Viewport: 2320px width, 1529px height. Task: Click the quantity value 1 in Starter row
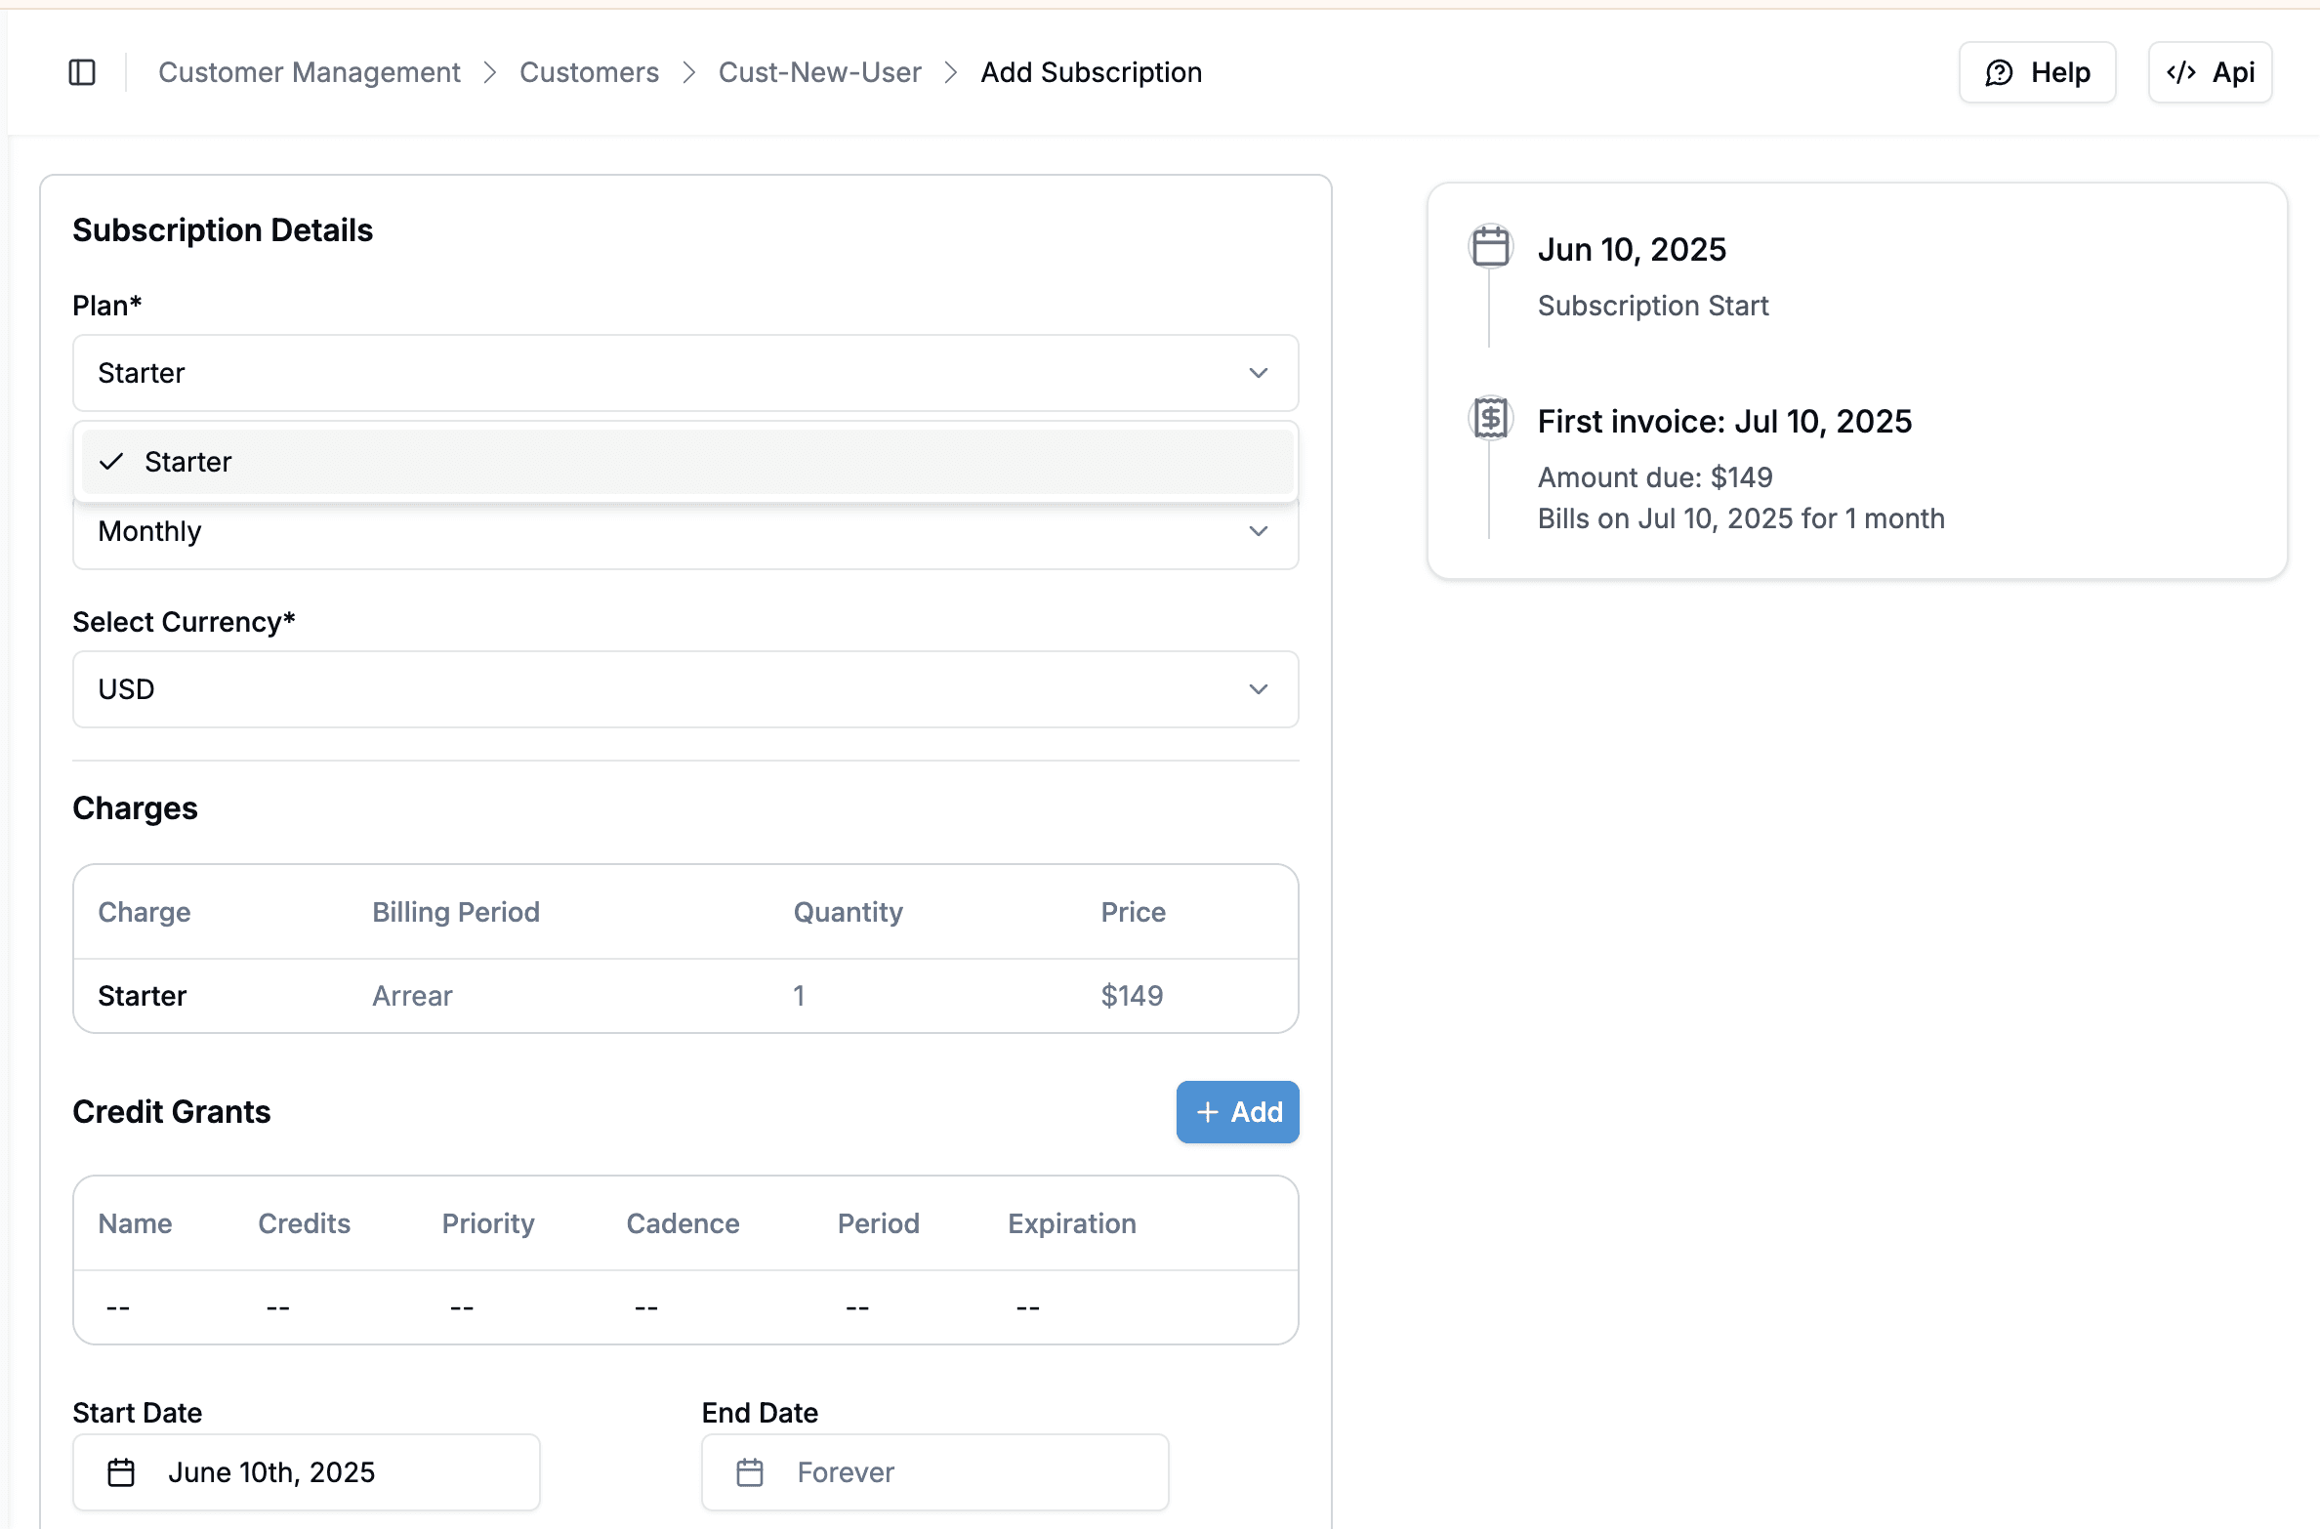[799, 996]
